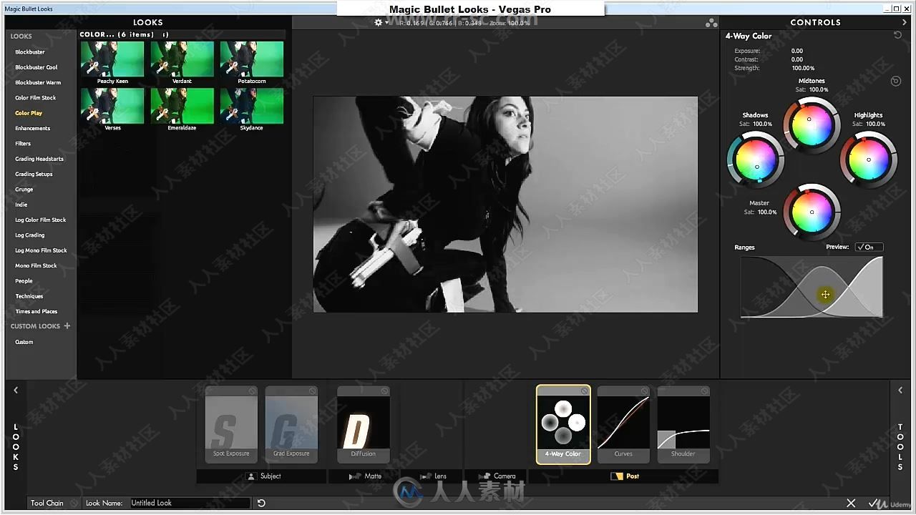Viewport: 916px width, 515px height.
Task: Open the Custom looks folder
Action: pos(24,342)
